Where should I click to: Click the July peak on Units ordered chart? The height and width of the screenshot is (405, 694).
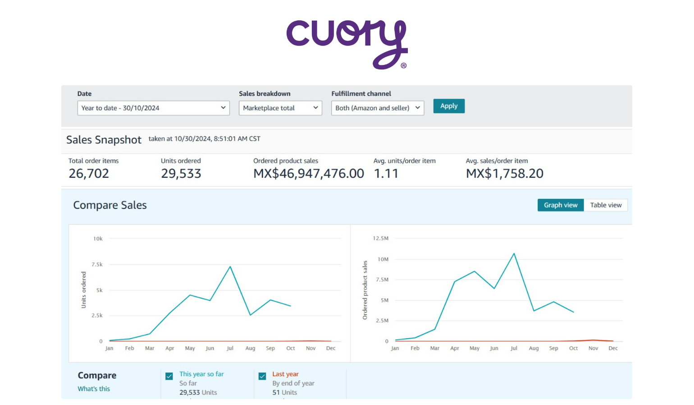pos(230,267)
